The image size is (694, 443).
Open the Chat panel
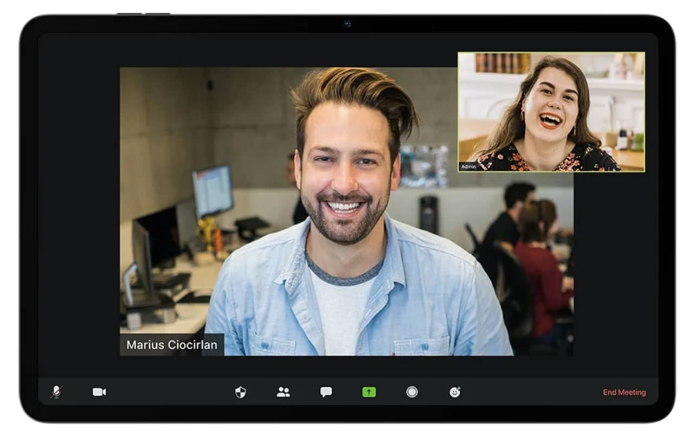326,391
